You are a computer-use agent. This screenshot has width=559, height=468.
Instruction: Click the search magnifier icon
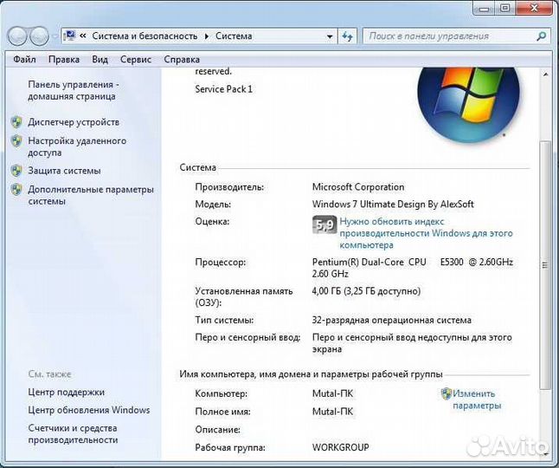541,36
